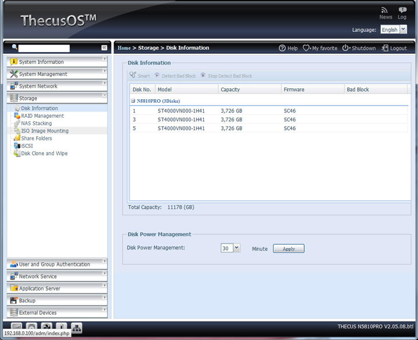
Task: Expand the System Information panel
Action: coord(105,59)
